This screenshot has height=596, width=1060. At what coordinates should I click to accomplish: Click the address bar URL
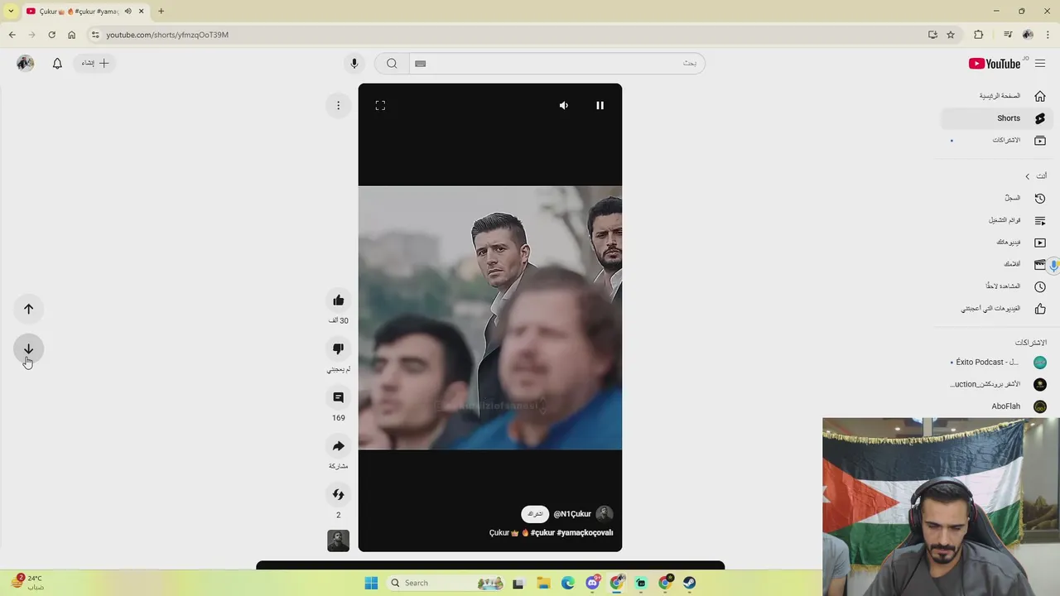coord(167,35)
